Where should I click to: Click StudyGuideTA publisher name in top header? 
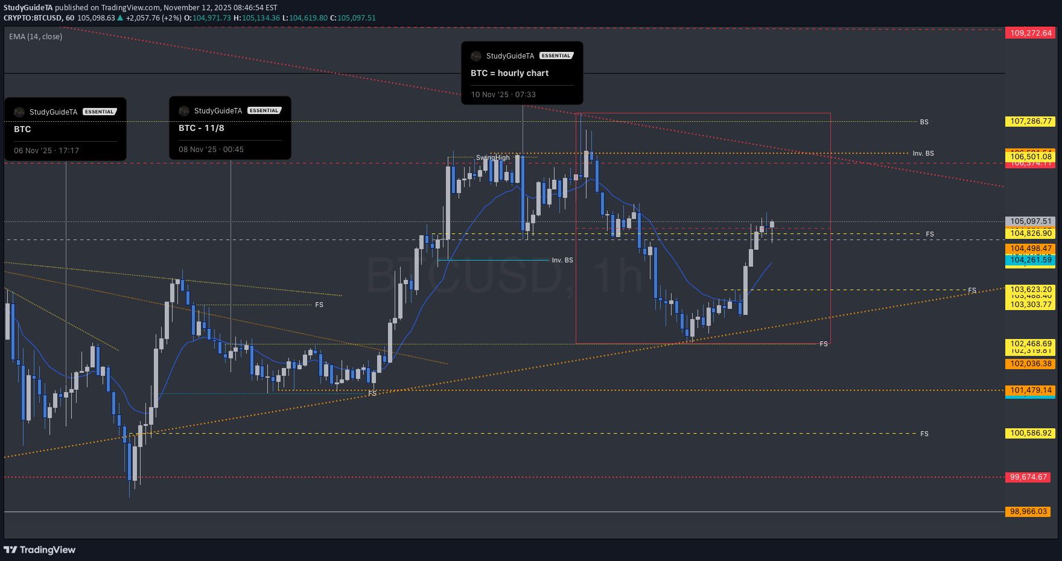point(28,8)
